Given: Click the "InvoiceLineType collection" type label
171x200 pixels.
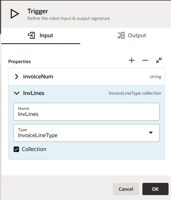Looking at the screenshot, I should coord(135,93).
